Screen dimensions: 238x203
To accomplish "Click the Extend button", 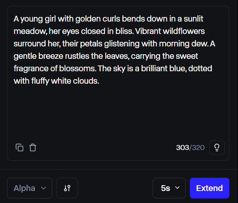I will click(209, 188).
